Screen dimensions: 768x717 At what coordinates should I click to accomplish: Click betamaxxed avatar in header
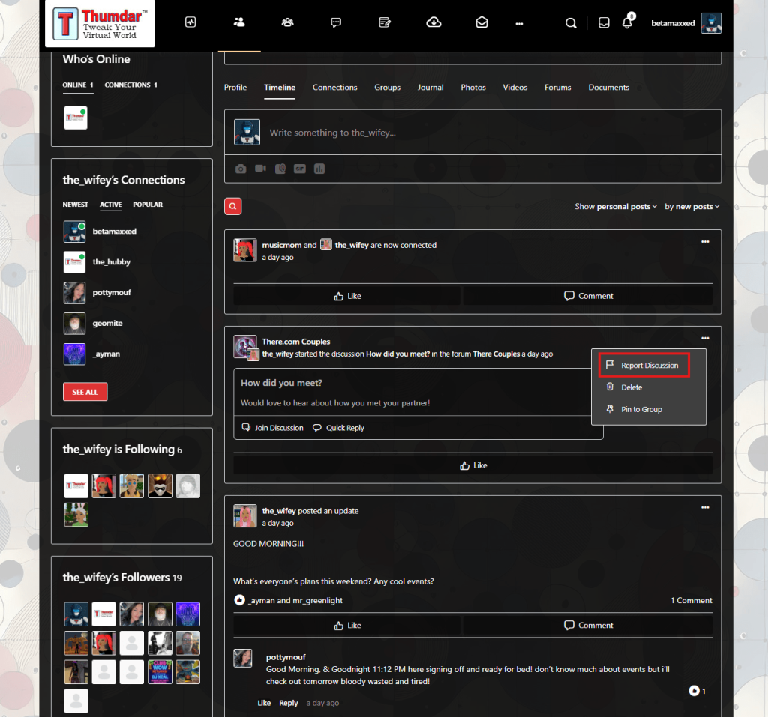point(711,23)
